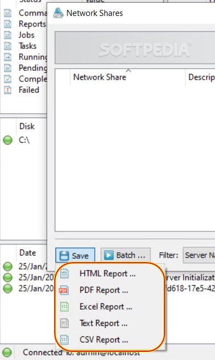The image size is (215, 360).
Task: Select the Running status row
Action: [24, 57]
